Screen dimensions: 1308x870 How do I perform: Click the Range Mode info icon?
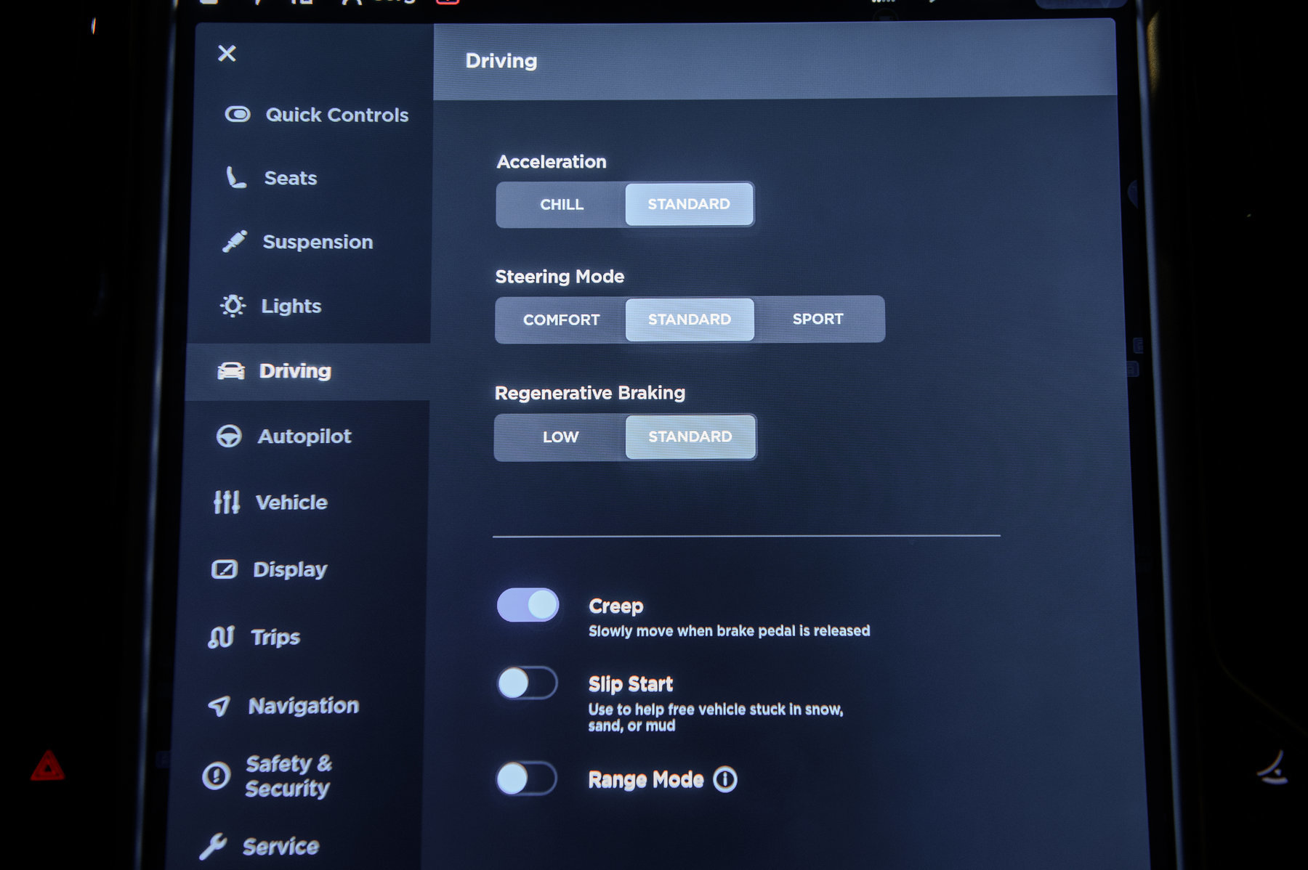724,779
